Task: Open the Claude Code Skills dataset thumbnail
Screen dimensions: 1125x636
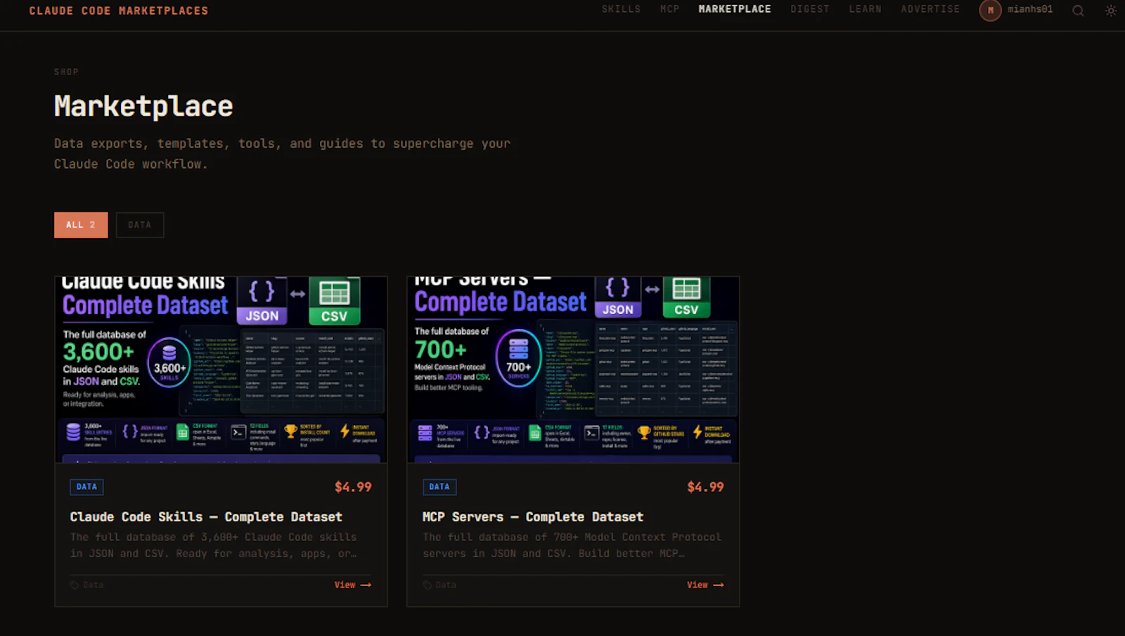Action: (221, 370)
